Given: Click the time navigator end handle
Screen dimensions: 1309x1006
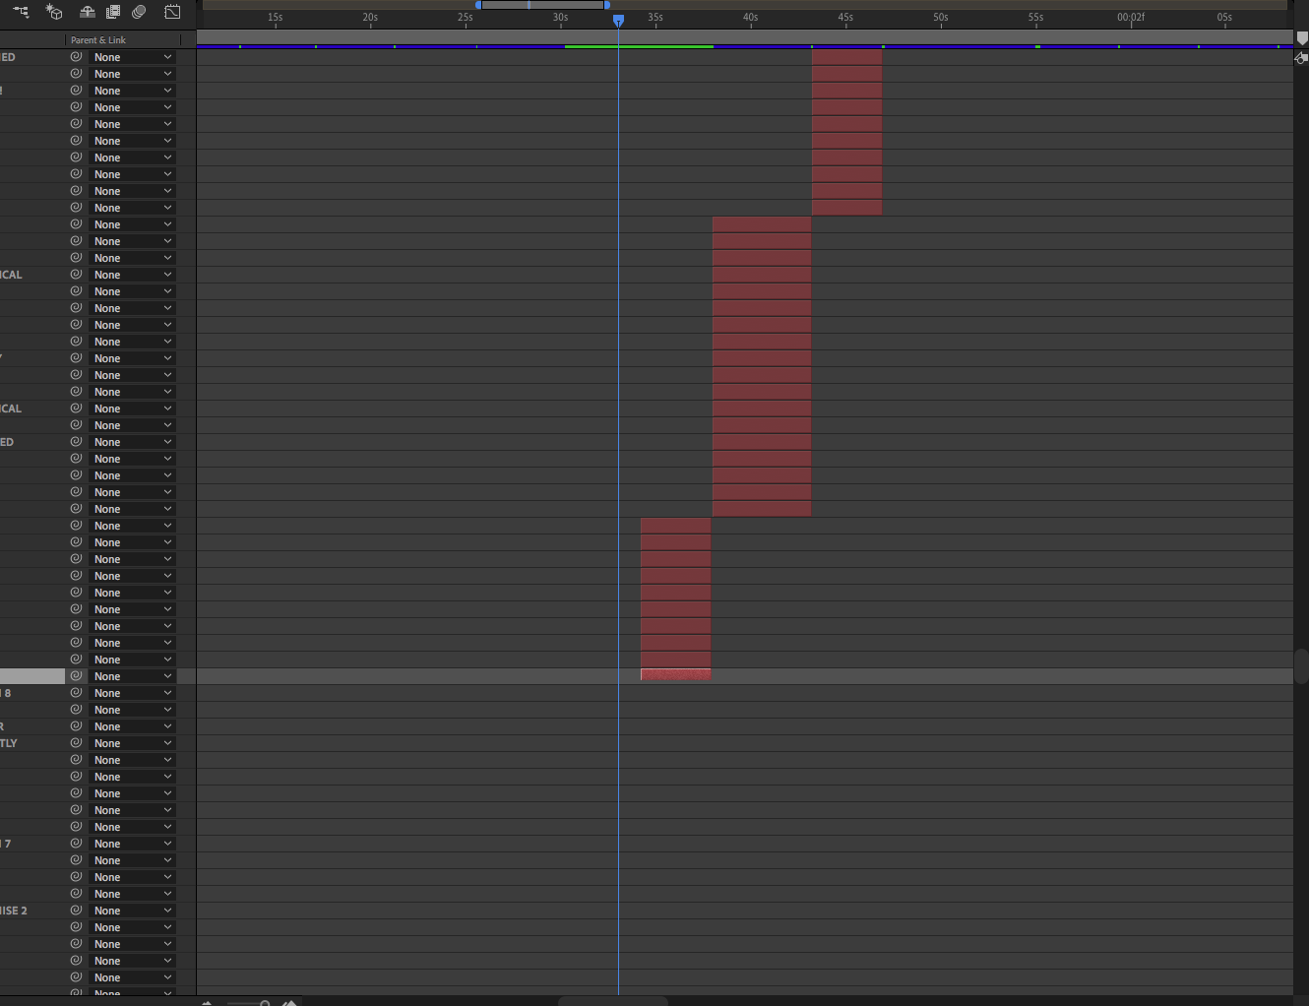Looking at the screenshot, I should point(606,5).
